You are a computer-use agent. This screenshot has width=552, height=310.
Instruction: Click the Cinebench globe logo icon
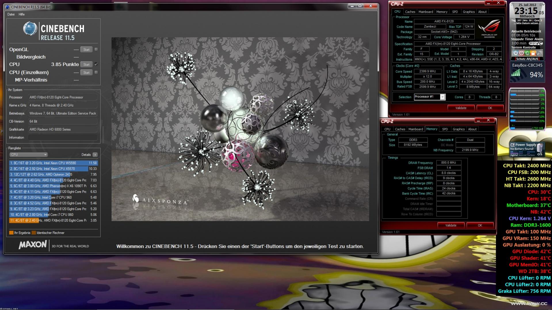click(30, 29)
